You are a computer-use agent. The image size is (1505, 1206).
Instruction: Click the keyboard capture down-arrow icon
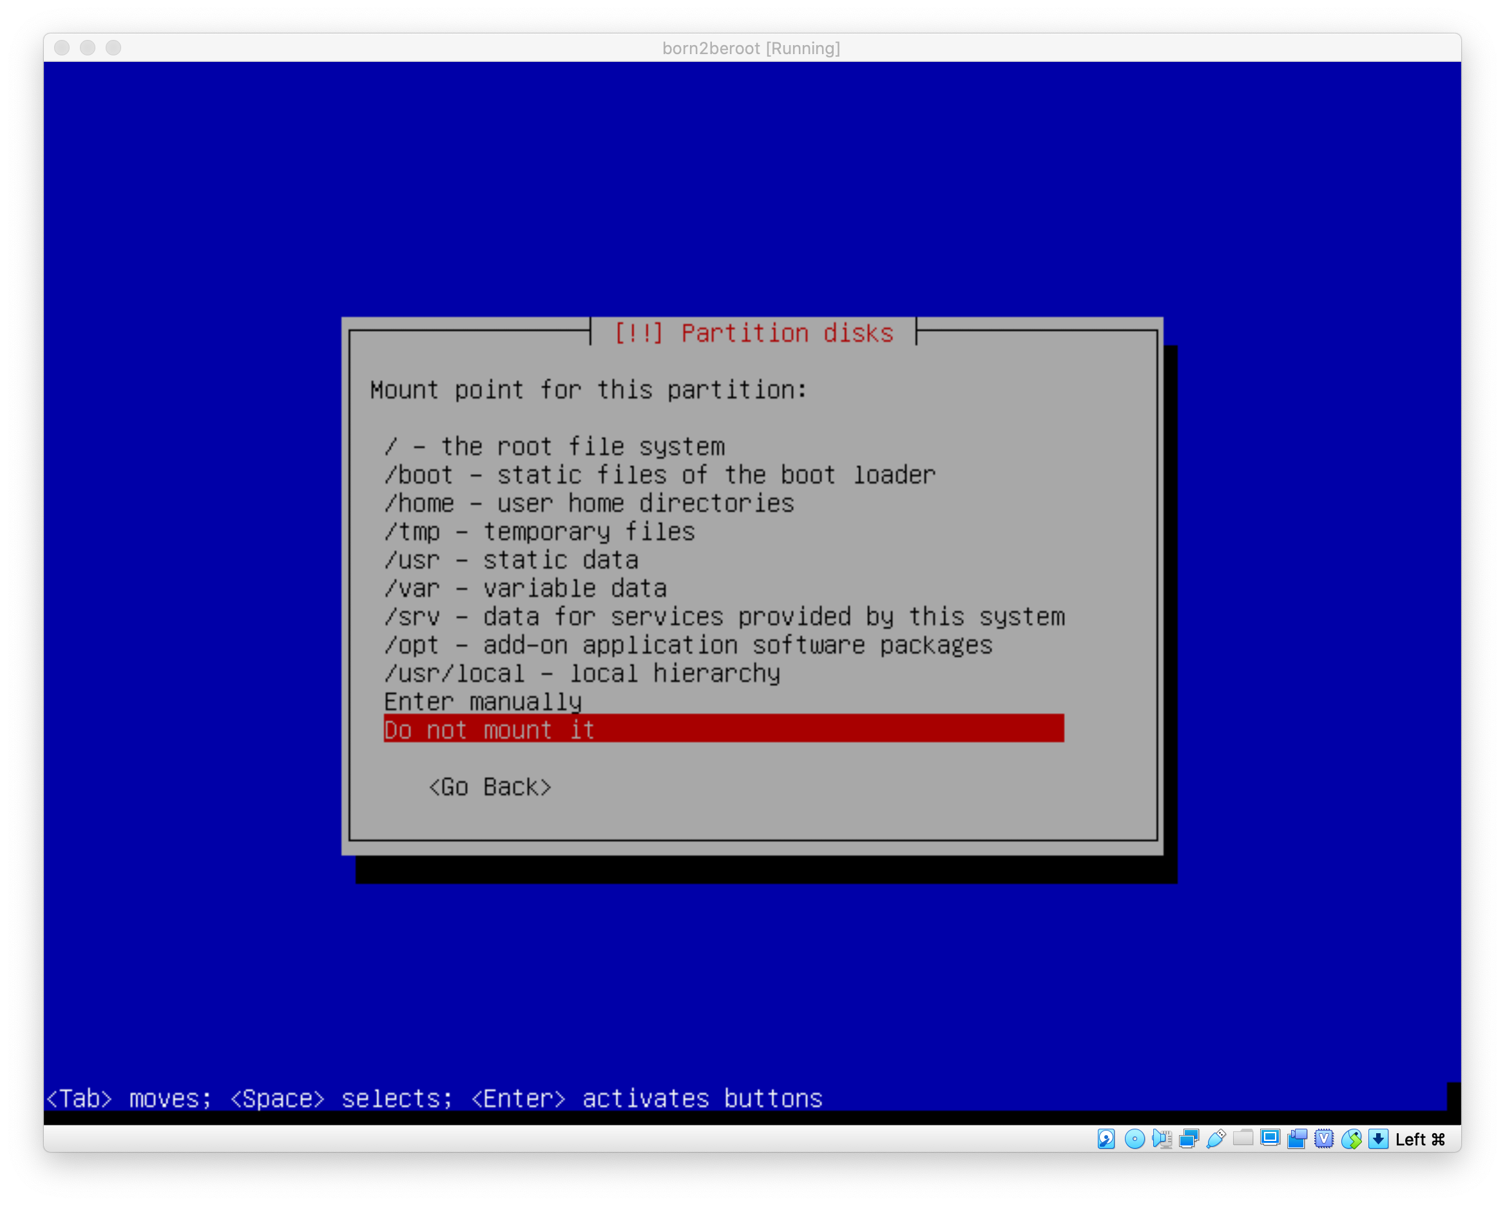[1378, 1139]
